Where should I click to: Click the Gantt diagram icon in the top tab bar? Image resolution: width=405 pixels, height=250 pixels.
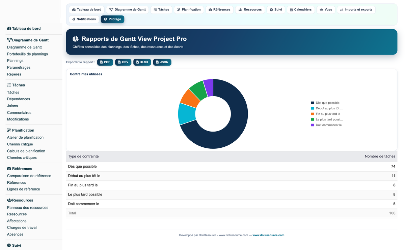click(x=111, y=10)
